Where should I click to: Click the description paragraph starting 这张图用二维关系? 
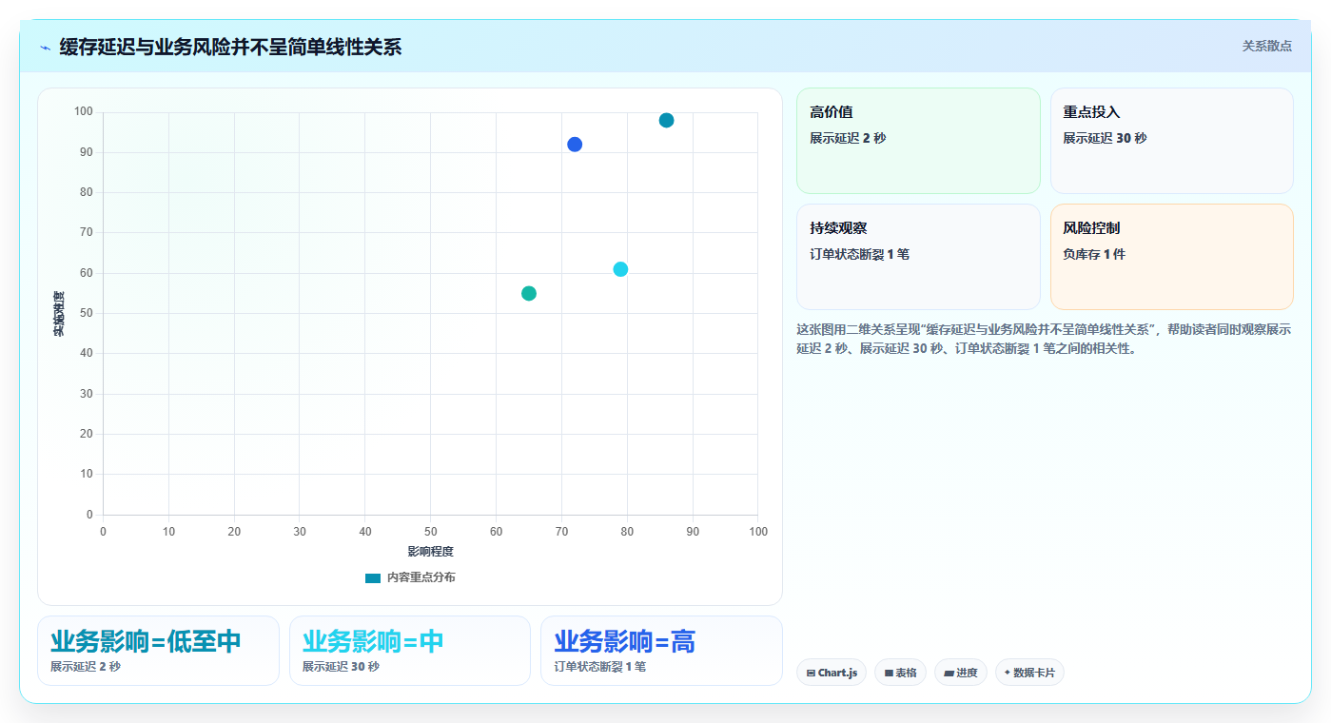pos(1044,339)
